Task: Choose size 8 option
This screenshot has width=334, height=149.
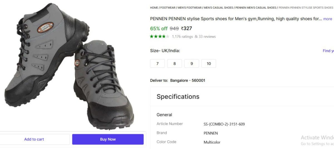Action: tap(175, 63)
